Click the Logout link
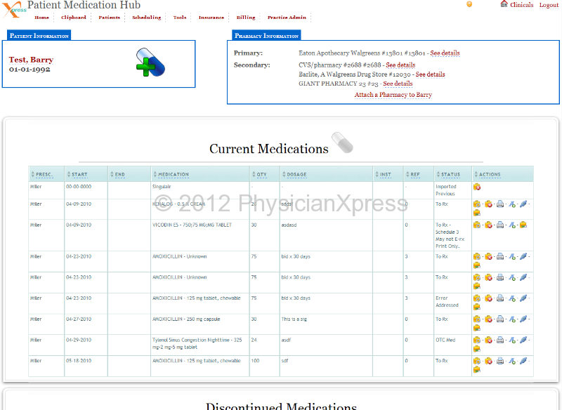Image resolution: width=562 pixels, height=410 pixels. coord(549,5)
